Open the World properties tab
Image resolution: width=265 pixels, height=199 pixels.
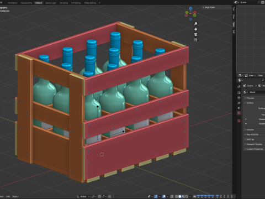coord(239,113)
